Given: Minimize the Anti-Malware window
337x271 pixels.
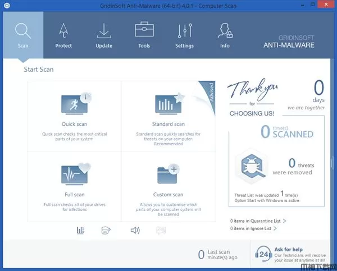Looking at the screenshot, I should 303,5.
